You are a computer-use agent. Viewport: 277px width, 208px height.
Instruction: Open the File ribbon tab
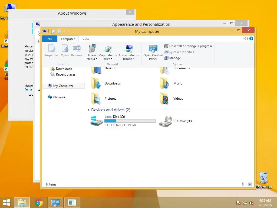(x=50, y=39)
